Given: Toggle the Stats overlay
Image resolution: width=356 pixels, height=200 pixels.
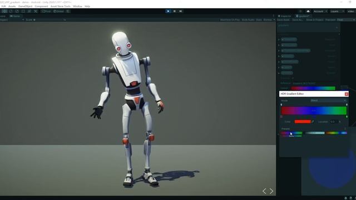Looking at the screenshot, I should pos(259,20).
